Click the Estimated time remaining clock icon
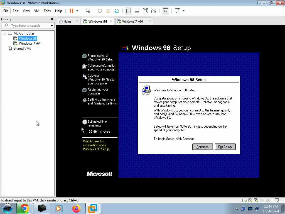 (x=85, y=122)
